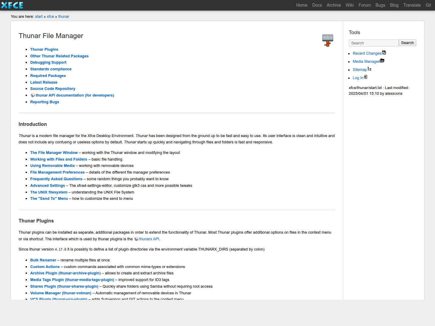Open Debugging Support link
The image size is (435, 326).
point(48,62)
